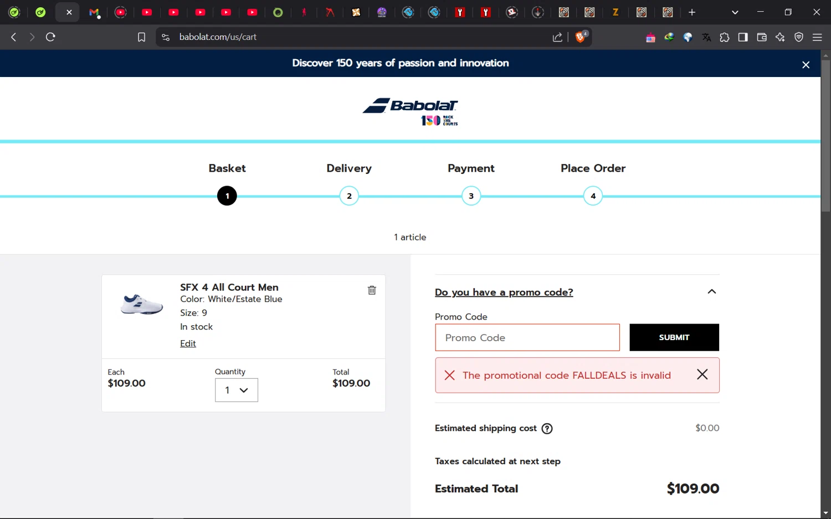Select step 4 Place Order circle
The height and width of the screenshot is (519, 831).
(593, 196)
